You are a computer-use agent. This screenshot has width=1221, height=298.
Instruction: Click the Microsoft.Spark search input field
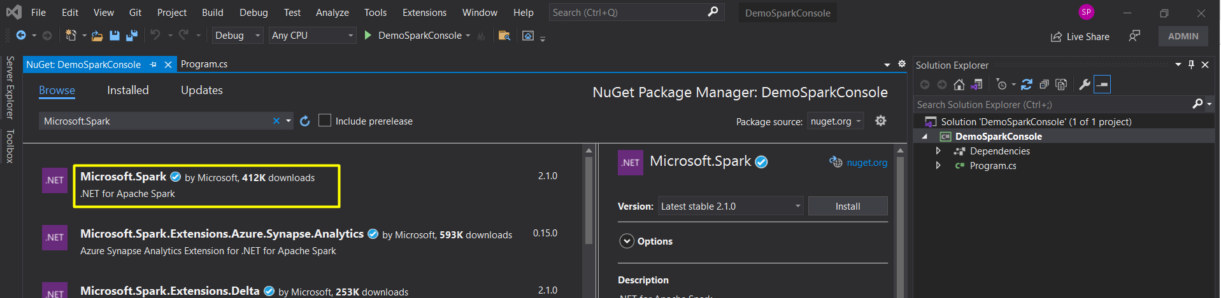pyautogui.click(x=156, y=121)
